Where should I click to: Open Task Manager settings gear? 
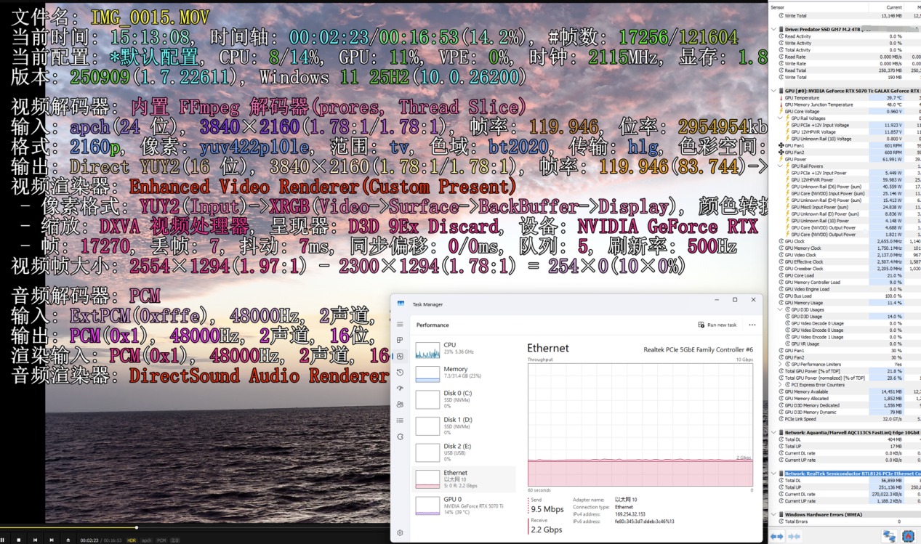(400, 533)
